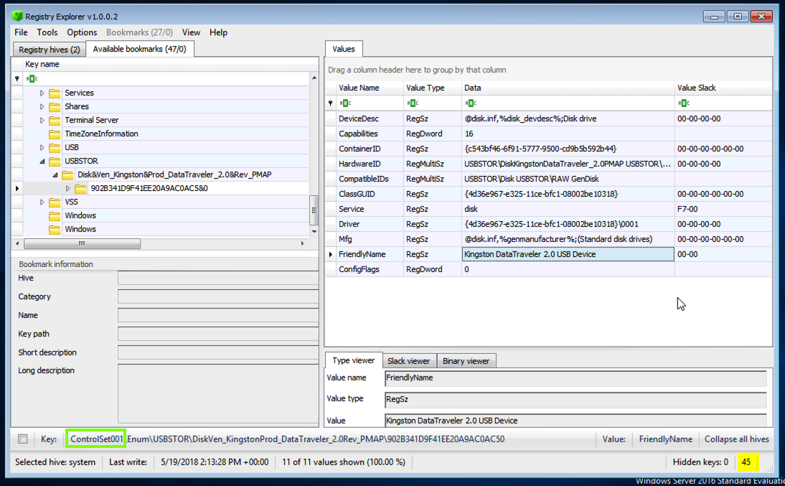Click Collapse all hives button
Screen dimensions: 785x486
[x=736, y=439]
